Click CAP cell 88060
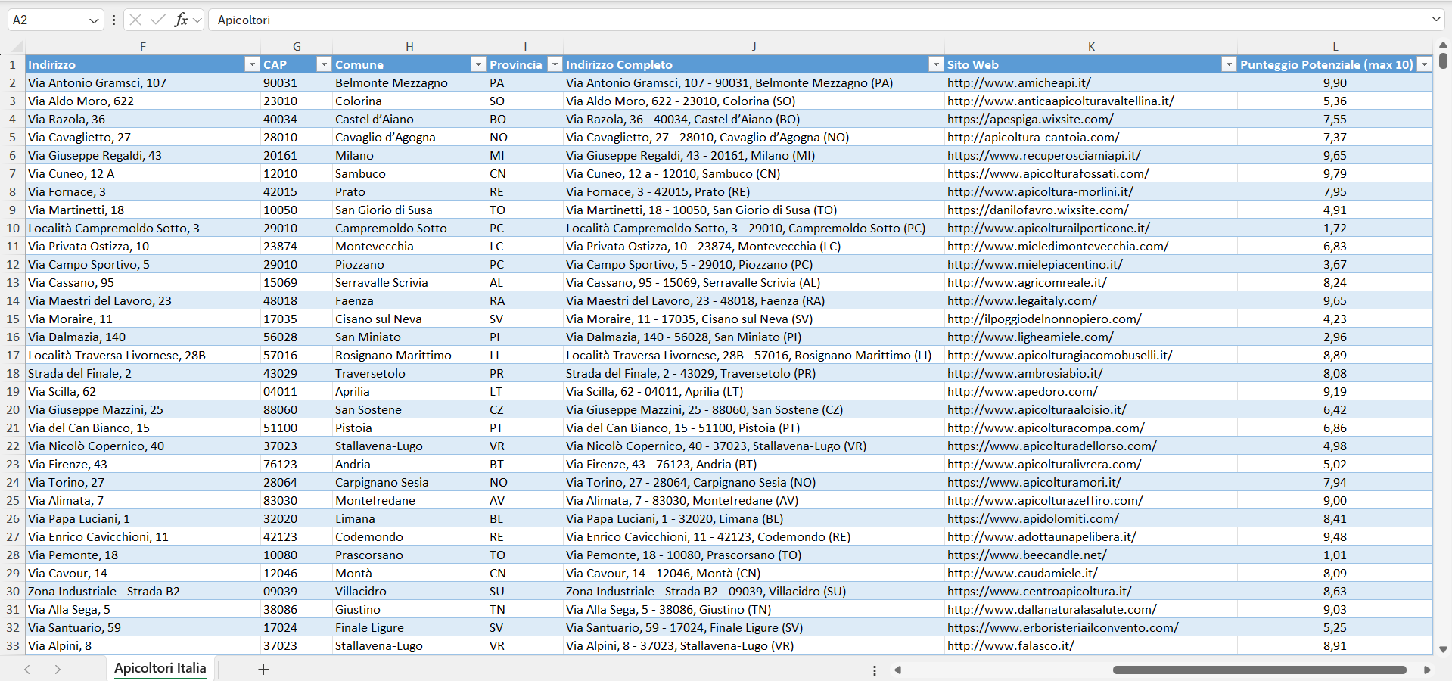Viewport: 1452px width, 681px height. (x=297, y=409)
